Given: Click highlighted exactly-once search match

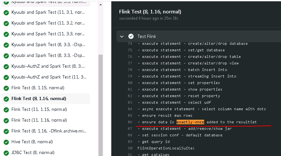Looking at the screenshot, I should coord(190,122).
